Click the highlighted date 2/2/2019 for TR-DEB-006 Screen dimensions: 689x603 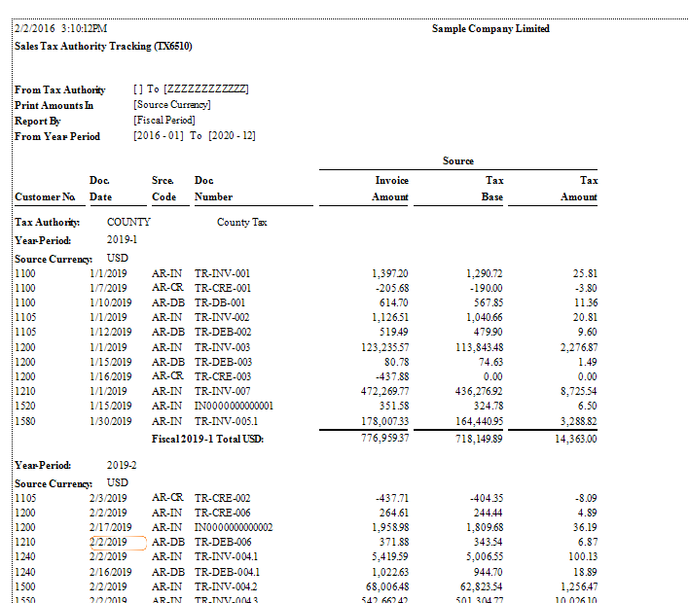[108, 542]
